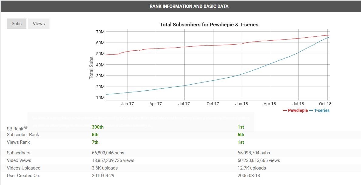The height and width of the screenshot is (185, 361).
Task: Click the User Created On label
Action: (23, 176)
